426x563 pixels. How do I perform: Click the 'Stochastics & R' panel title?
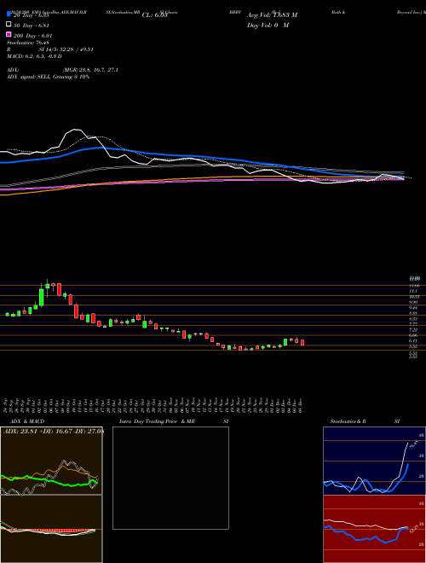pyautogui.click(x=348, y=421)
